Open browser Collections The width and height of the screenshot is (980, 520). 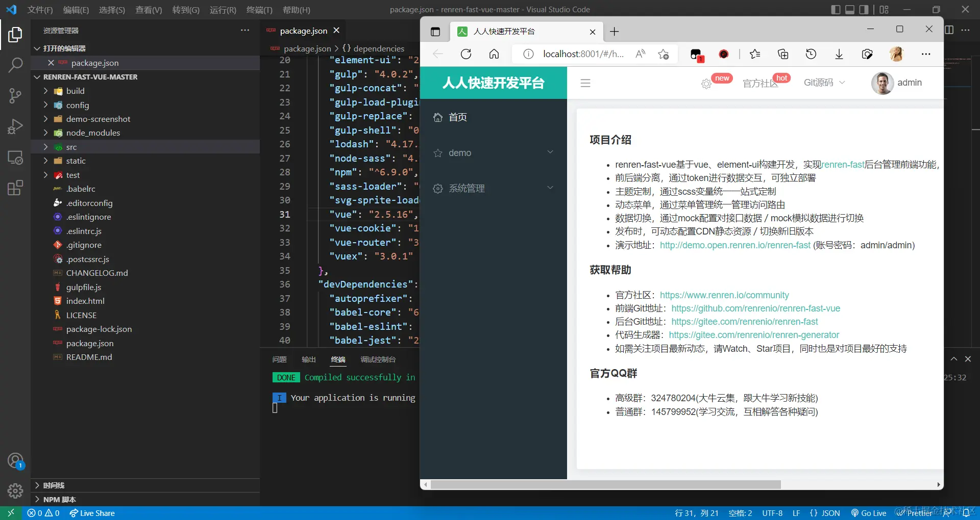point(783,54)
